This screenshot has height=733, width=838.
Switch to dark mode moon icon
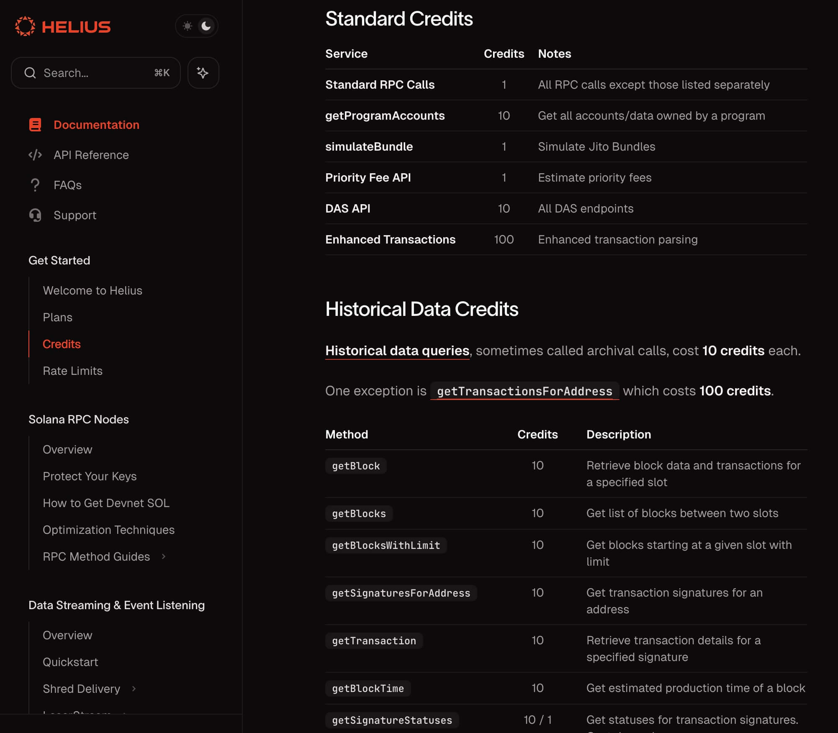click(206, 26)
